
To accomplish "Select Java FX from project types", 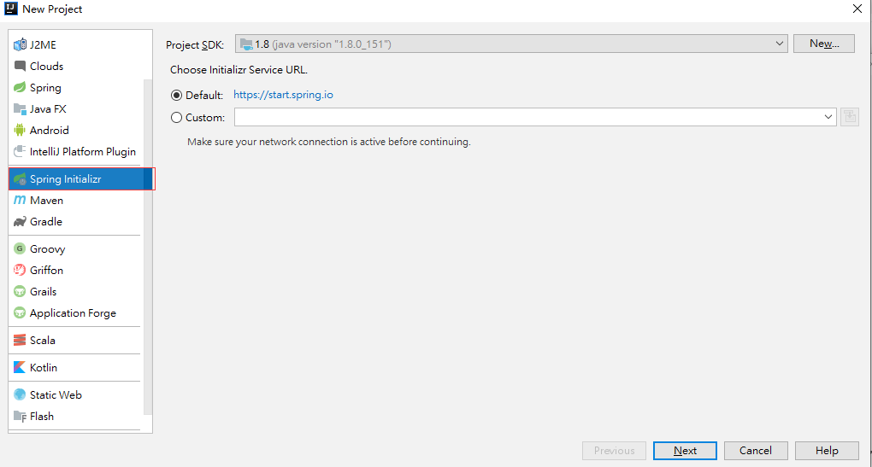I will click(48, 109).
